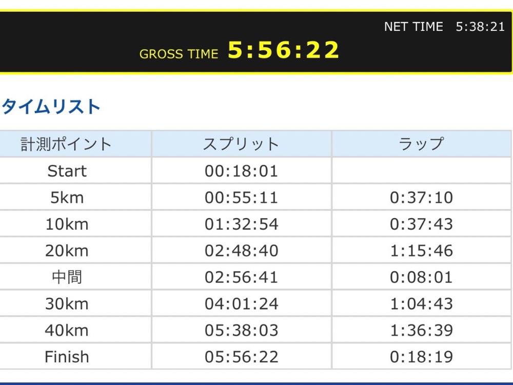
Task: Select the 20km row label
Action: [67, 251]
